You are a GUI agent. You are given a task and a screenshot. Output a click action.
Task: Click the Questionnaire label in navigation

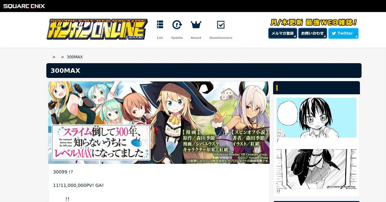click(221, 38)
